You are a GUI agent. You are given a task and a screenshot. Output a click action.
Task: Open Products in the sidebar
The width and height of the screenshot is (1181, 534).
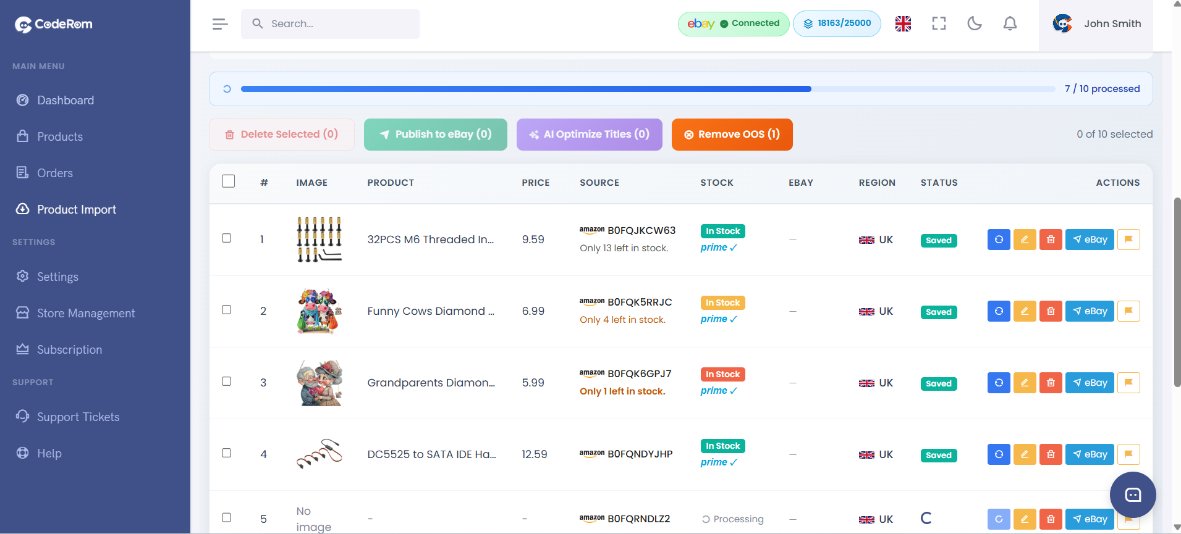point(59,136)
